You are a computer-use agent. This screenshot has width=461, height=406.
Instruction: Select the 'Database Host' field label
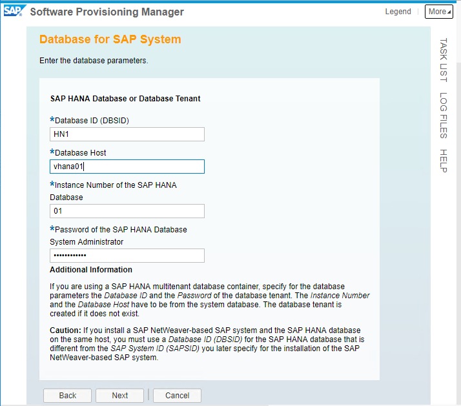coord(80,153)
